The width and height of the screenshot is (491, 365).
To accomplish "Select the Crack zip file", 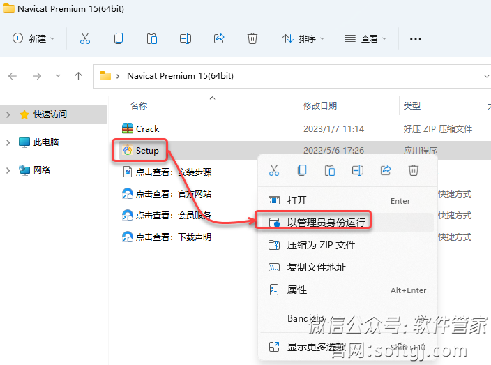I will pos(147,129).
